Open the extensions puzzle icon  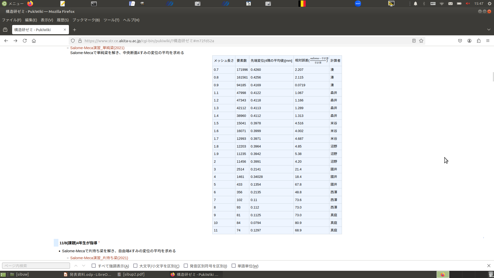coord(479,41)
